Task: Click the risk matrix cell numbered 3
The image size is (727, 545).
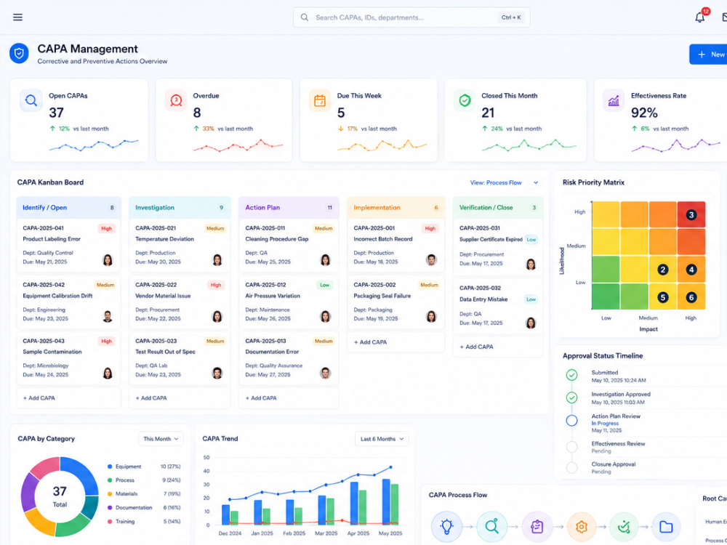Action: 691,214
